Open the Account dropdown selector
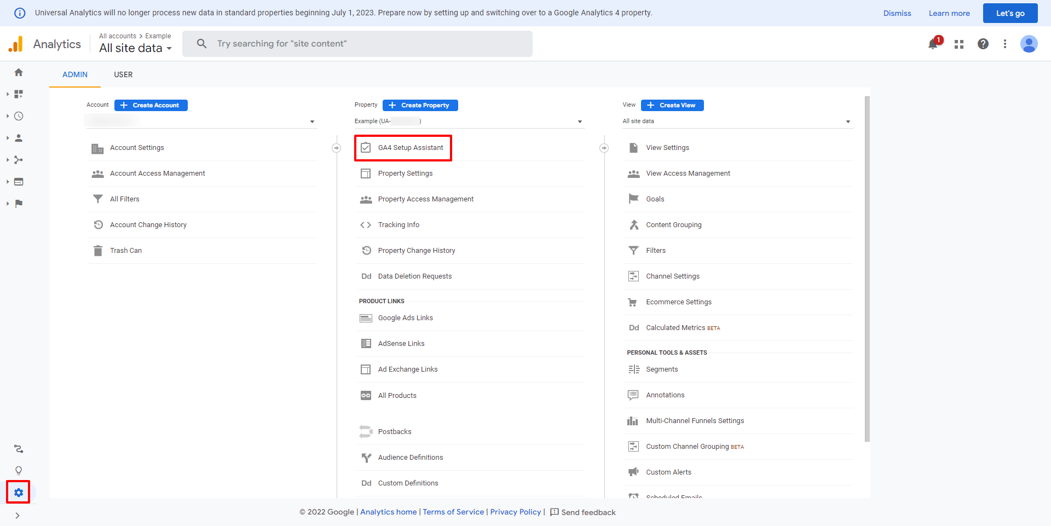This screenshot has width=1051, height=526. coord(201,122)
